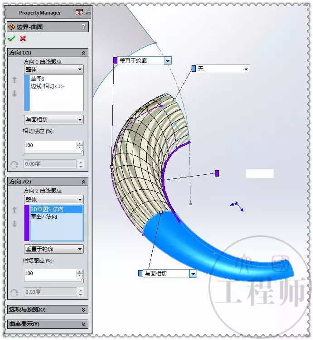Click the PropertyManager header label

coord(40,13)
